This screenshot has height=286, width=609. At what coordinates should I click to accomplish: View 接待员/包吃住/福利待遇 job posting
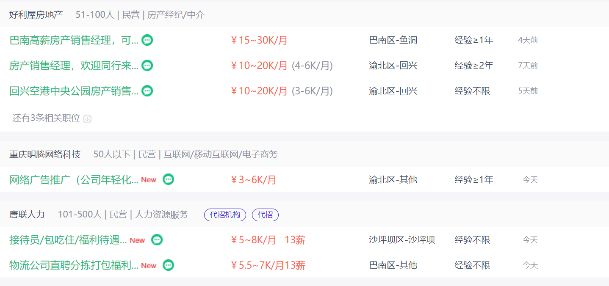tap(68, 240)
